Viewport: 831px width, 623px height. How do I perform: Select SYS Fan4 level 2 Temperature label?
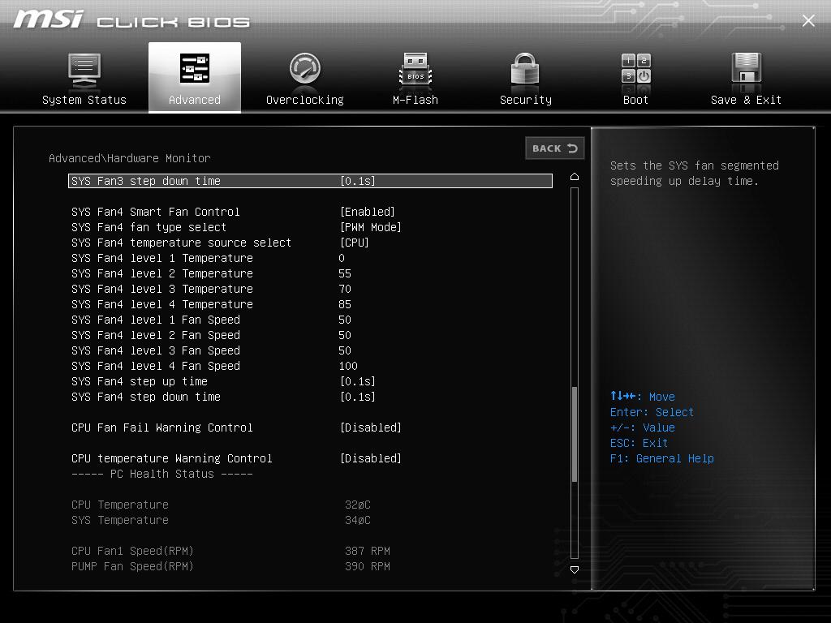[162, 273]
